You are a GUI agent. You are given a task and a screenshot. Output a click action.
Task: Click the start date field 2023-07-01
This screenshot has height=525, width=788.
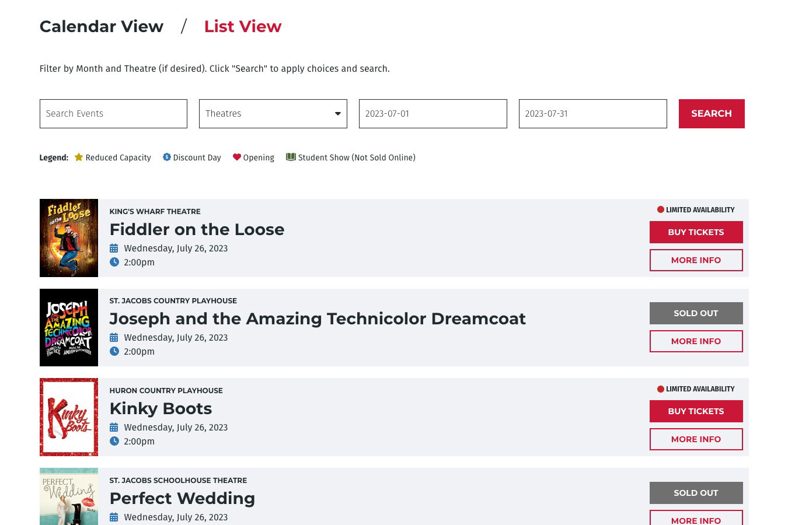(x=433, y=114)
